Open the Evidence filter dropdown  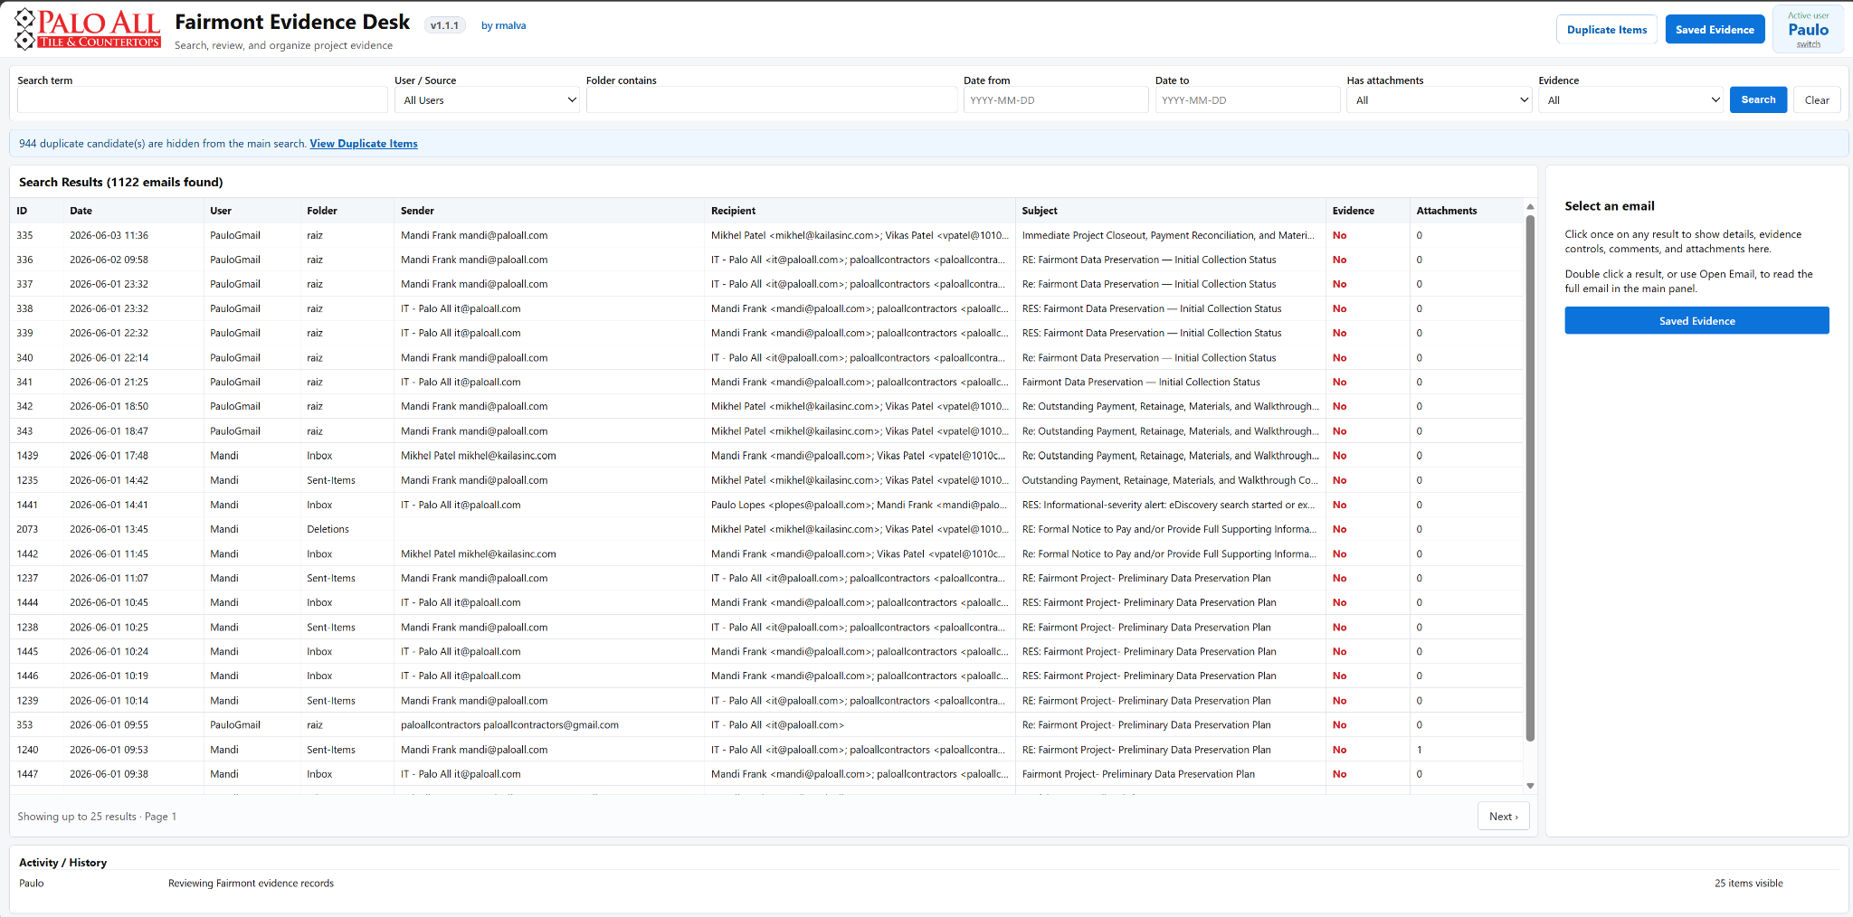1630,100
